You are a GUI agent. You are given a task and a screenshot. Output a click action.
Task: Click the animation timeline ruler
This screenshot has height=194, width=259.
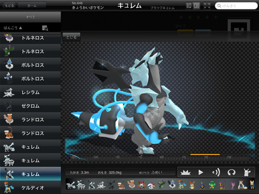coord(160,158)
